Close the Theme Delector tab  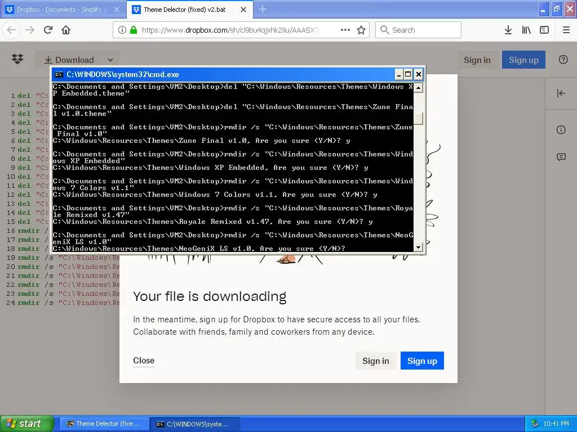coord(243,10)
